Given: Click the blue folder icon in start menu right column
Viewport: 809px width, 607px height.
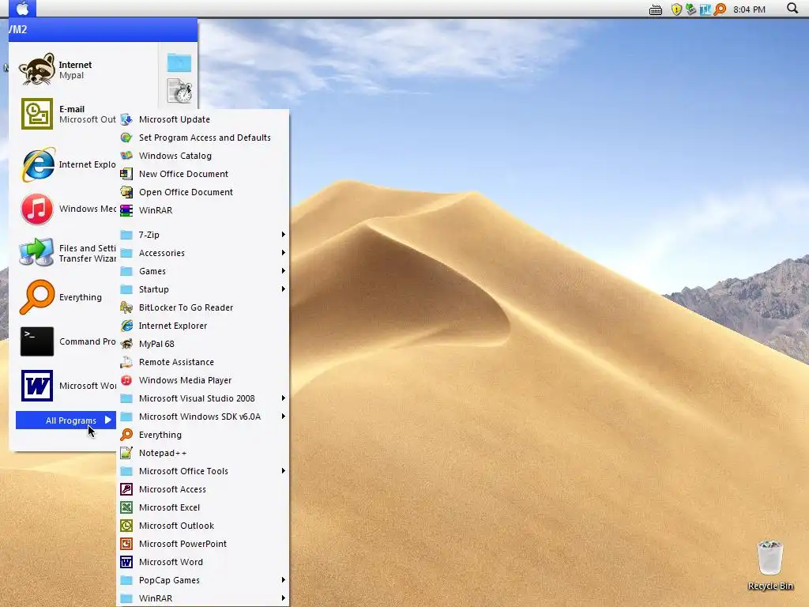Looking at the screenshot, I should point(179,62).
